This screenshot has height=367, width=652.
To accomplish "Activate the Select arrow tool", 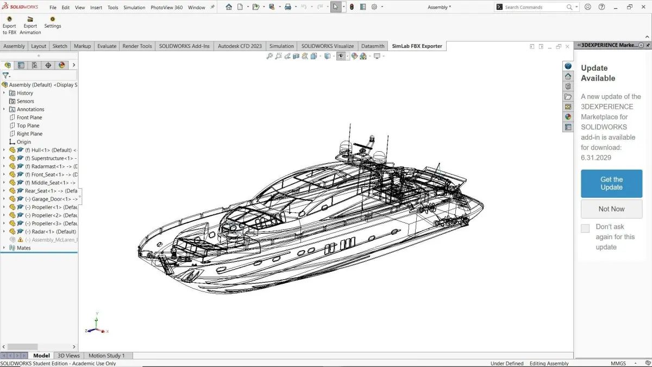I will 336,7.
